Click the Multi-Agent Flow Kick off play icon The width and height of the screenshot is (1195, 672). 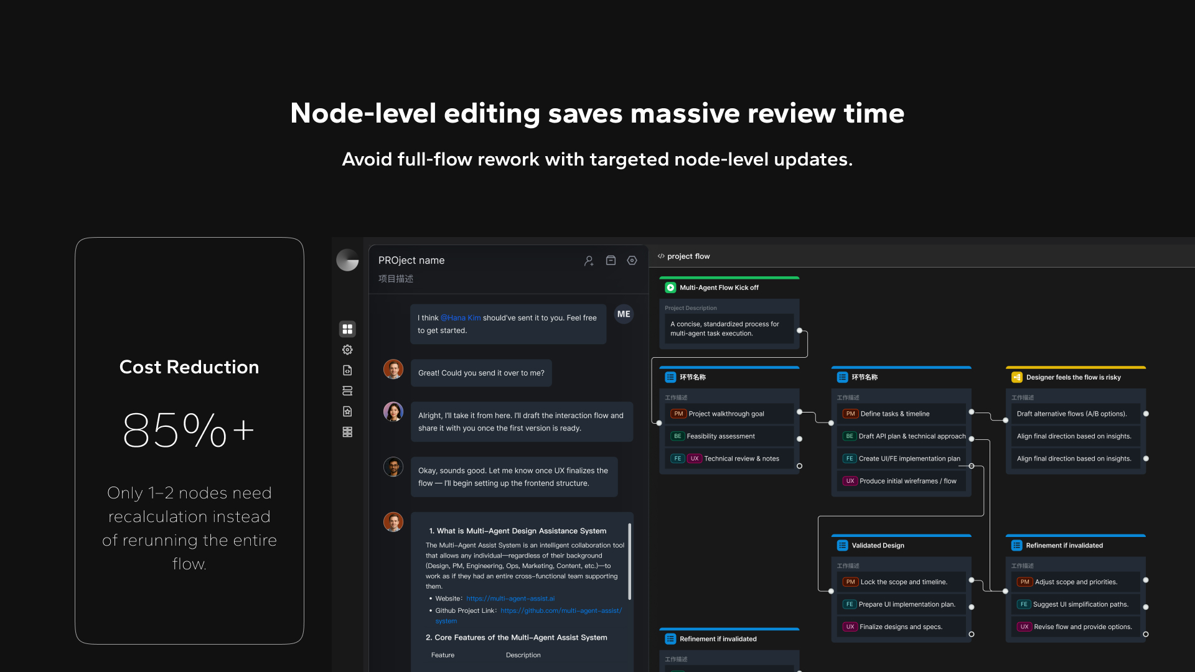coord(670,287)
